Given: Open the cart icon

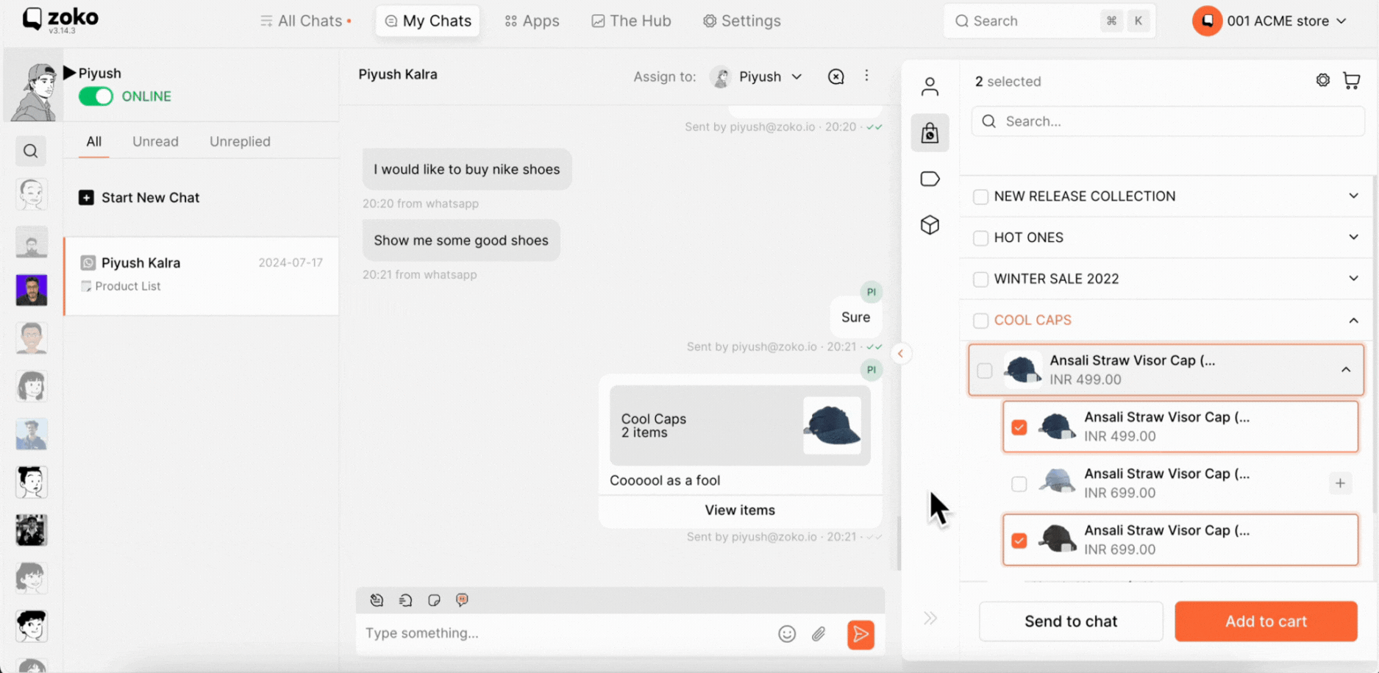Looking at the screenshot, I should 1351,80.
